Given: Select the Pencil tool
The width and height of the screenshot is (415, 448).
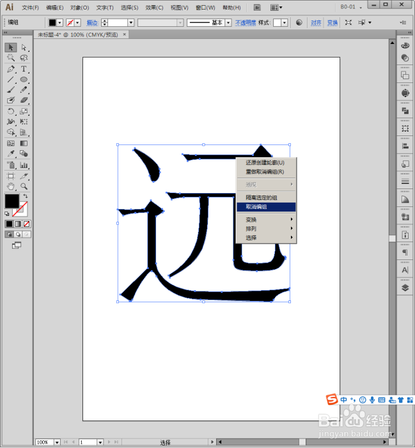Looking at the screenshot, I should pos(24,89).
